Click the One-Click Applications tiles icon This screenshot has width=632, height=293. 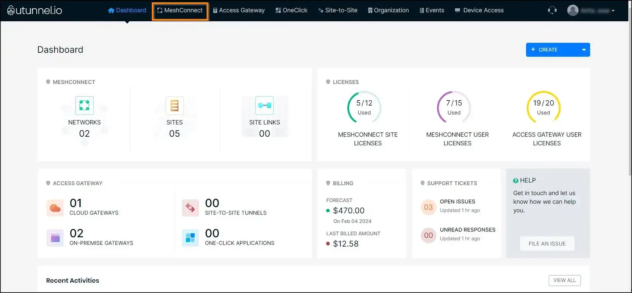pos(190,238)
